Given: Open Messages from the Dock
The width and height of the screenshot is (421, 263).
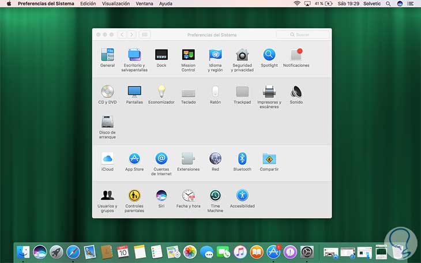Looking at the screenshot, I should click(206, 252).
